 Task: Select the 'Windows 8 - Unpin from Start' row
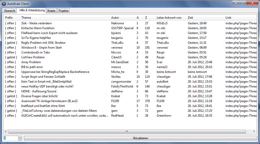pos(41,48)
